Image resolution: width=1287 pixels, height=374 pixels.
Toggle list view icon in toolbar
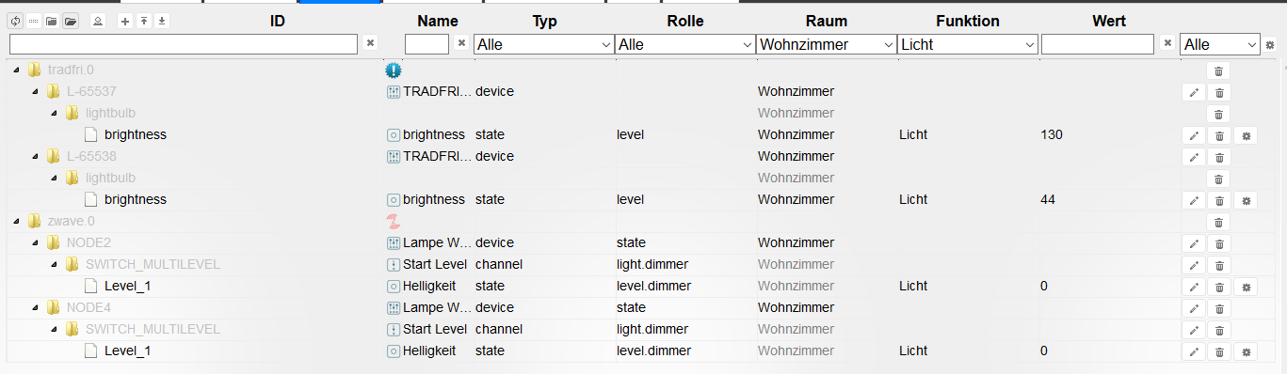pos(34,21)
